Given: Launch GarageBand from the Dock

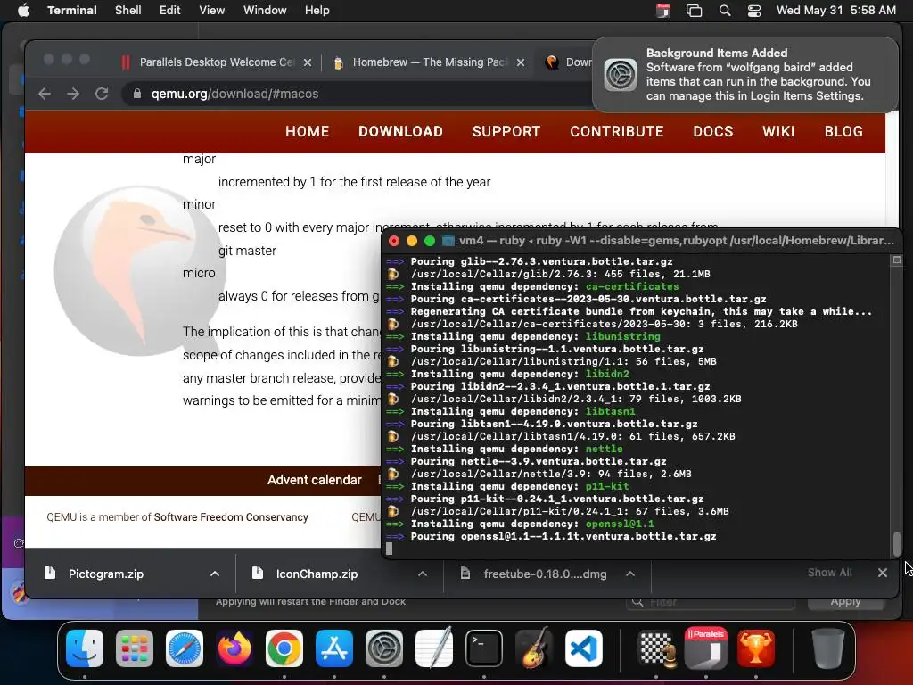Looking at the screenshot, I should point(534,648).
